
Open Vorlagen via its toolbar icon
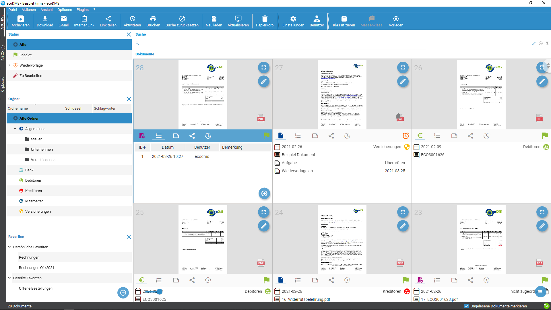point(396,21)
